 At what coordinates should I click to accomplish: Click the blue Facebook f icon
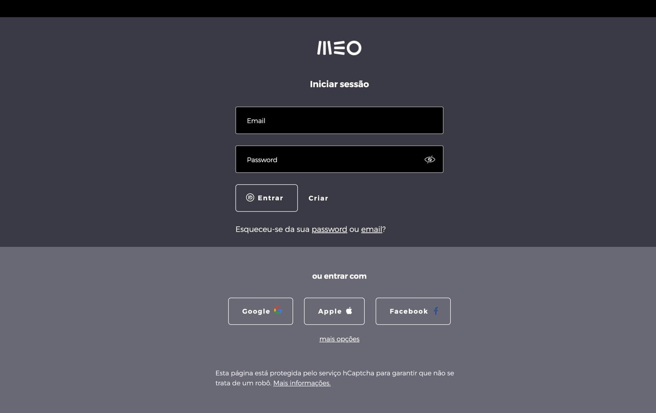coord(436,311)
